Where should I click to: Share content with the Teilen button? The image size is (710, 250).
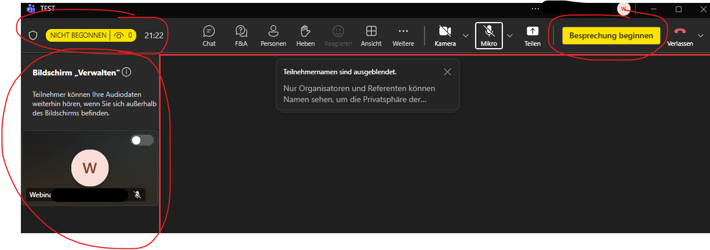point(532,35)
